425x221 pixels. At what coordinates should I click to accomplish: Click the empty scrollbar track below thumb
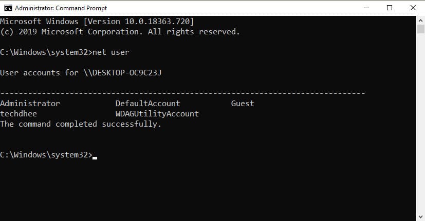(x=421, y=128)
